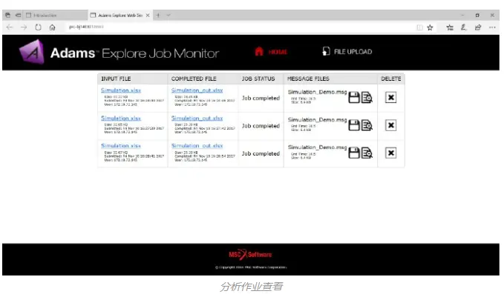The image size is (504, 294).
Task: Click the browser back arrow
Action: (x=10, y=27)
